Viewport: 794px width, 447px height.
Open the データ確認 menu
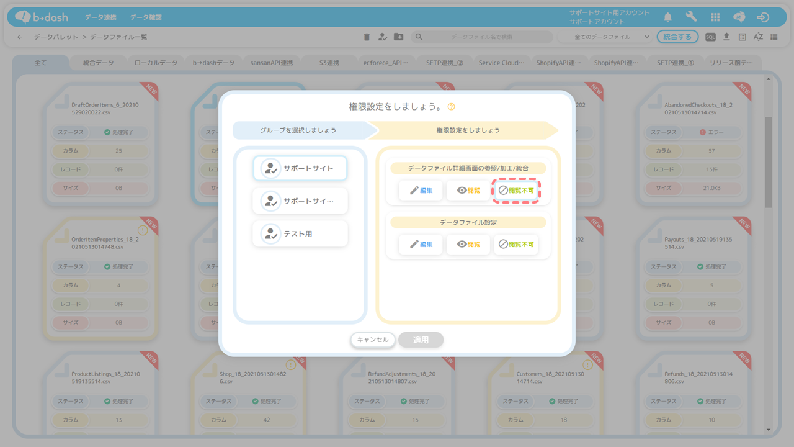pyautogui.click(x=146, y=17)
